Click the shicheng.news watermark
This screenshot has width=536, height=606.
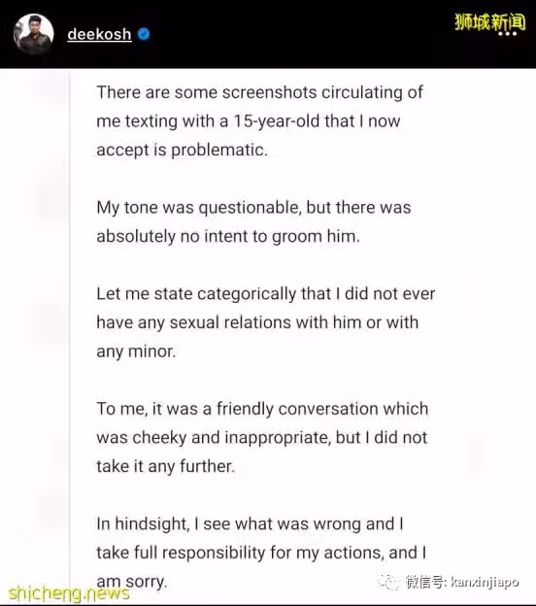[69, 593]
